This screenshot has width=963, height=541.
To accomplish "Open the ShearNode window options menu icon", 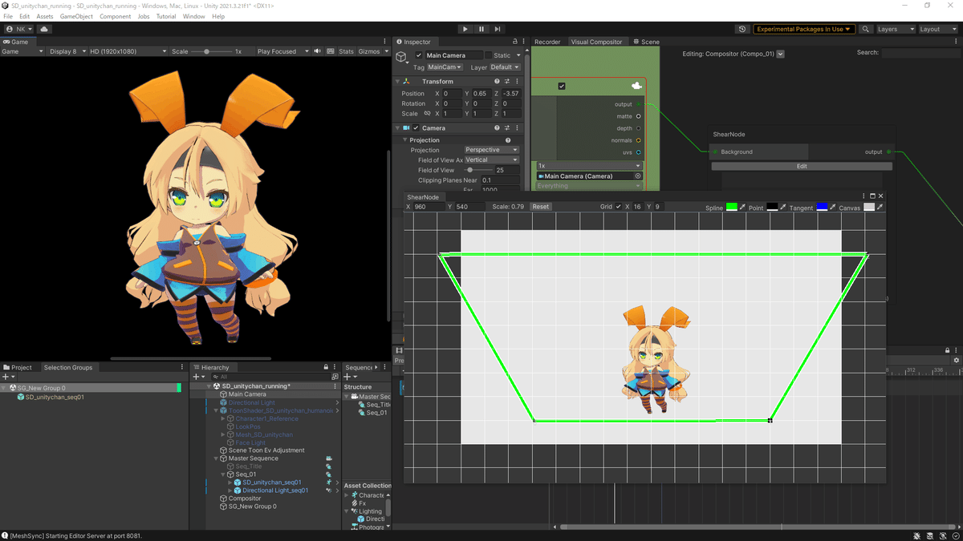I will [864, 196].
